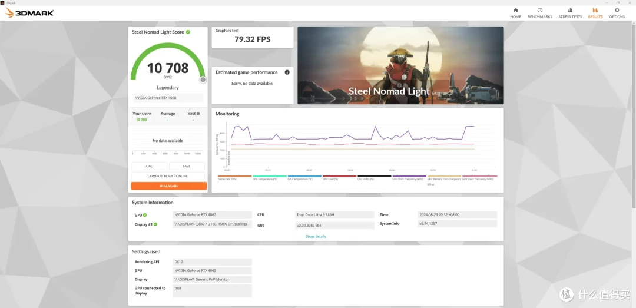Click the Estimated game performance info icon

287,72
